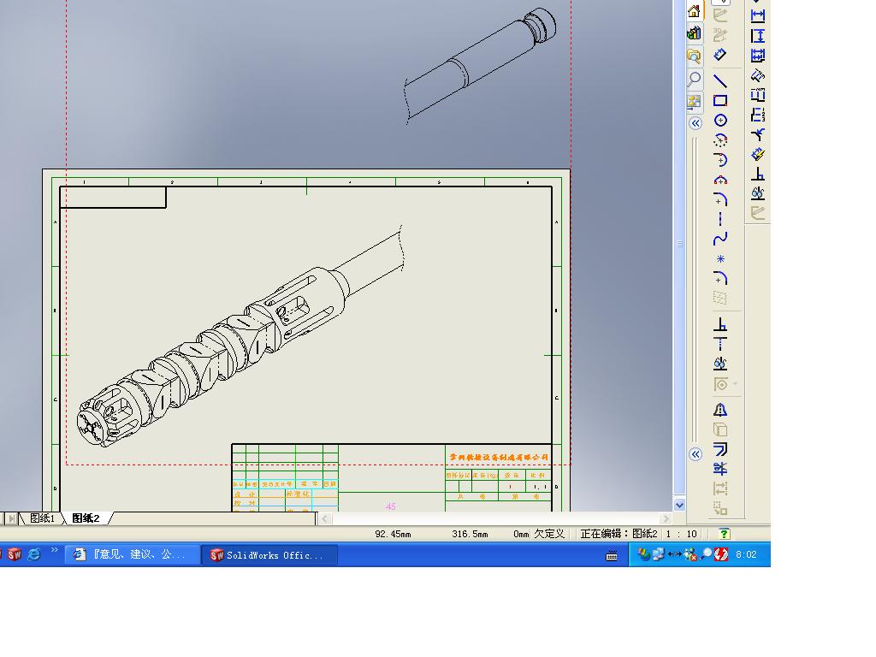Click the pink 45 text in title block

click(x=390, y=506)
